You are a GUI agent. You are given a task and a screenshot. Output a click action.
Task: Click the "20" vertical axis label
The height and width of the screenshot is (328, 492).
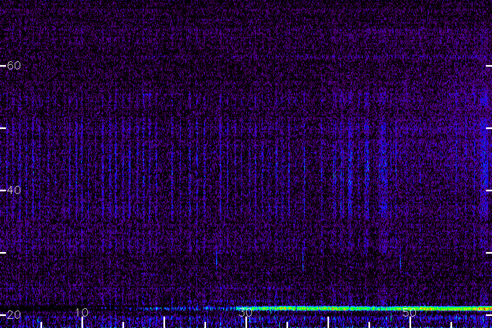[x=14, y=315]
